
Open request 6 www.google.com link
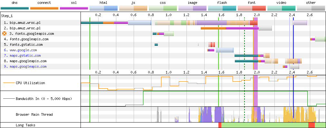pos(23,50)
